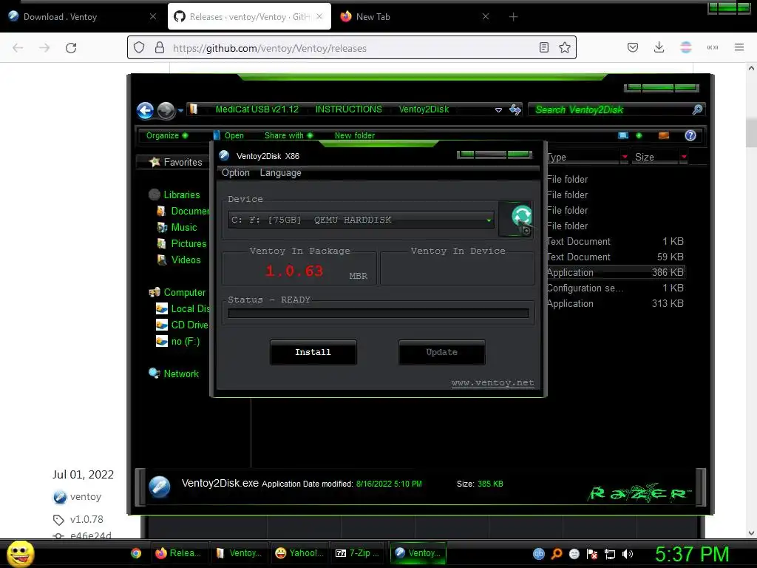
Task: Bookmark this page with the star
Action: point(564,48)
